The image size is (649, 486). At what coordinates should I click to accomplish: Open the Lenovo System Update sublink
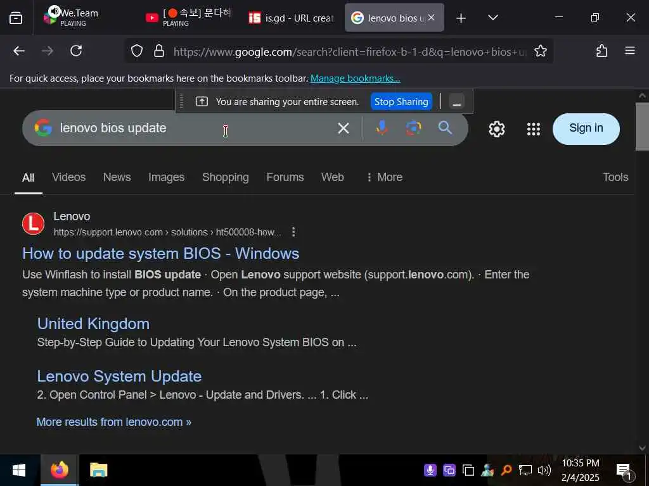tap(119, 377)
